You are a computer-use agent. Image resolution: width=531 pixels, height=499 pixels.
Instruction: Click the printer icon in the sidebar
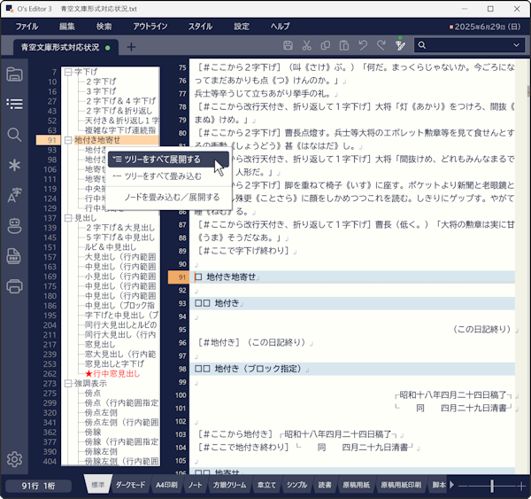[x=14, y=286]
